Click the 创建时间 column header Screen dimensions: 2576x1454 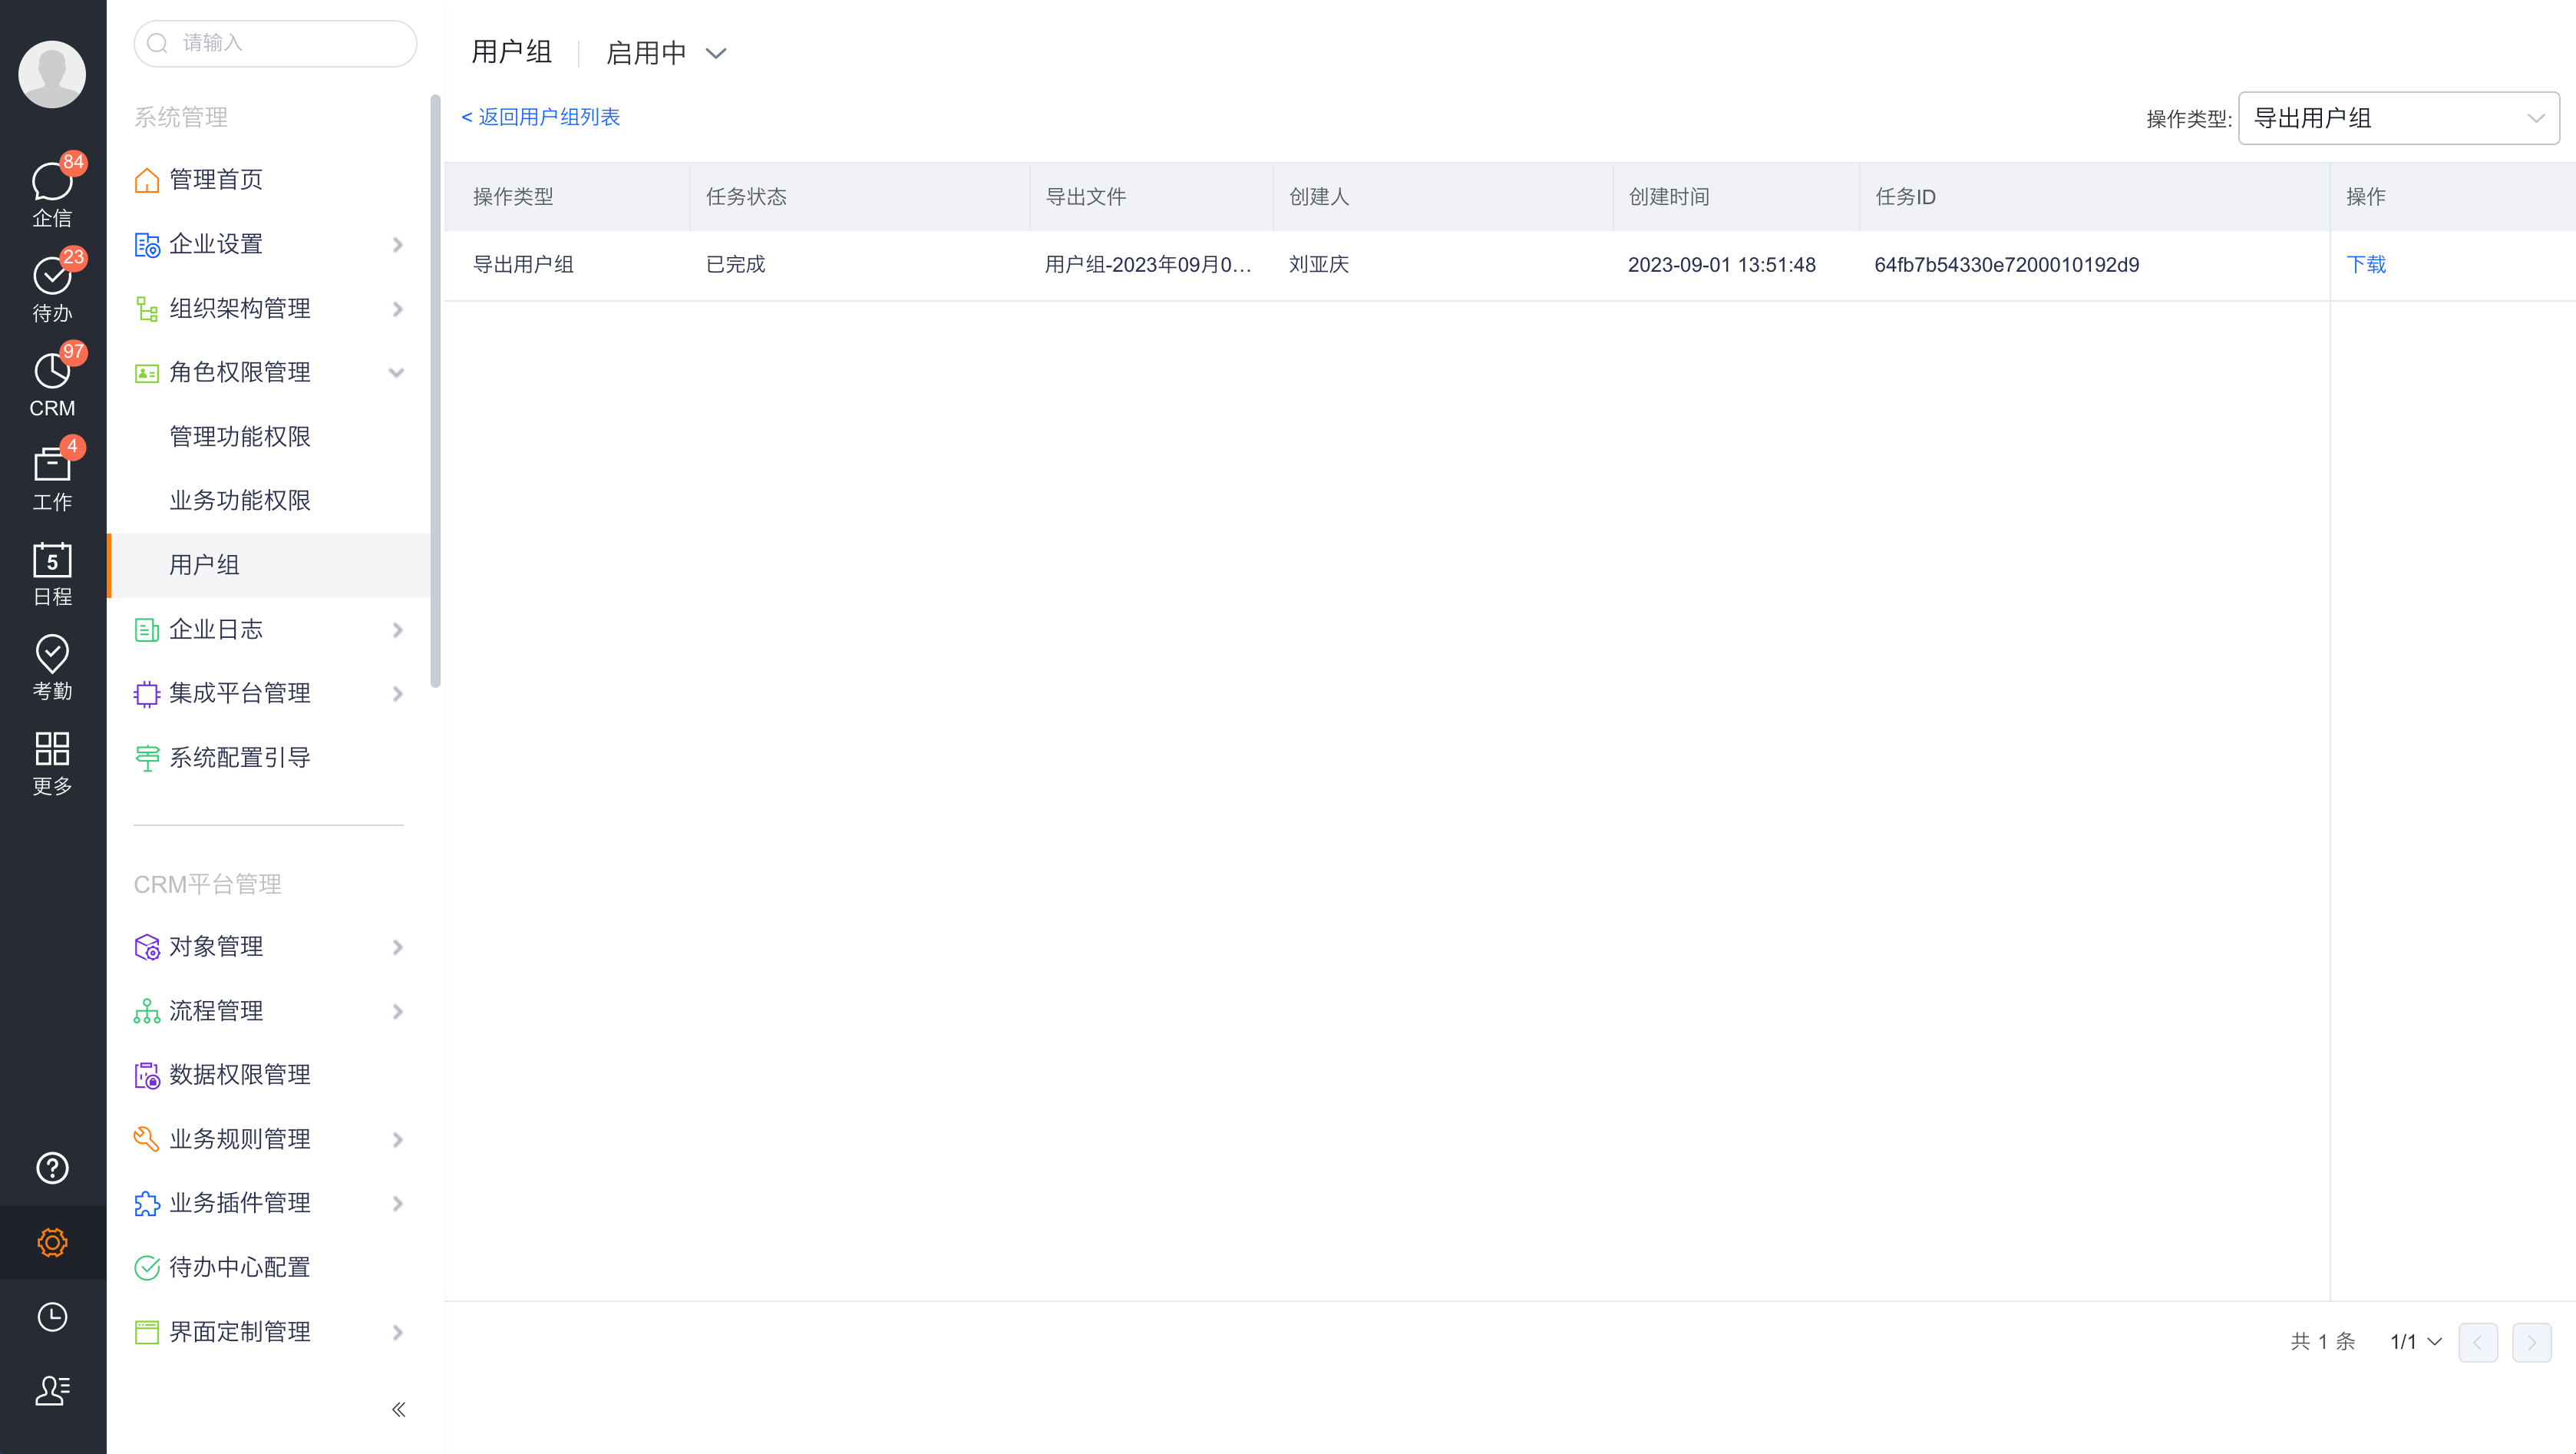click(1669, 197)
